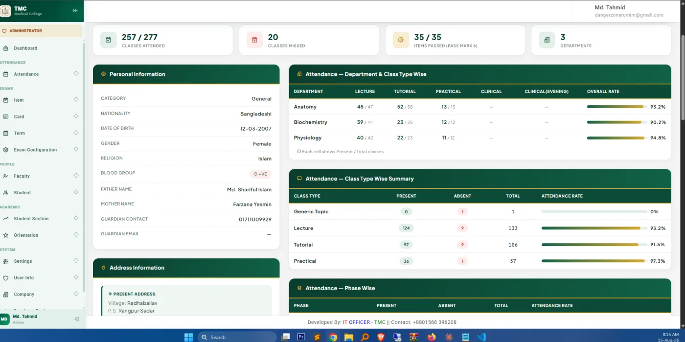Screen dimensions: 685x342
Task: Click the ADMINISTRATOR role badge
Action: (x=41, y=31)
